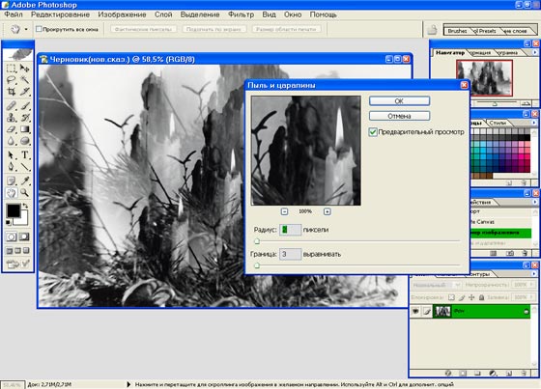Switch to Quick Mask mode

(24, 236)
